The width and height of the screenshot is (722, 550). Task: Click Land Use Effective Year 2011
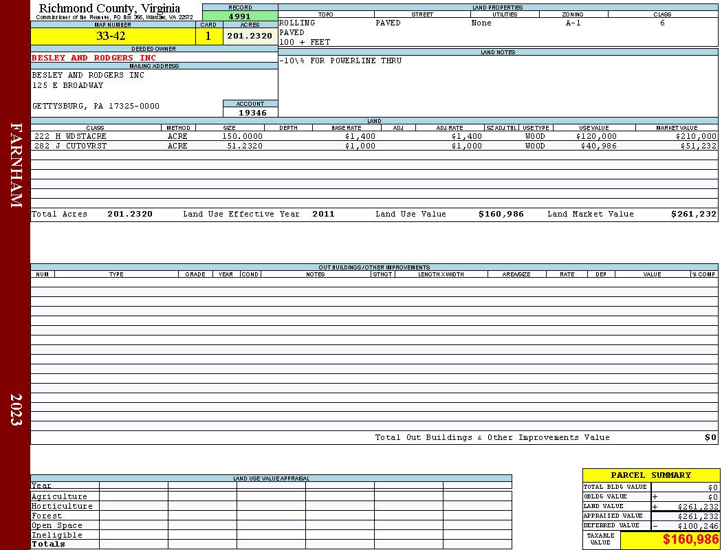pyautogui.click(x=323, y=214)
